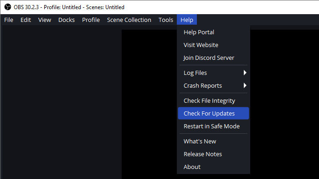The image size is (319, 179).
Task: Click the OBS logo in the title bar
Action: point(8,7)
